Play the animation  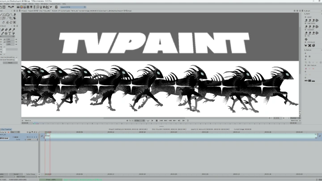pyautogui.click(x=152, y=121)
